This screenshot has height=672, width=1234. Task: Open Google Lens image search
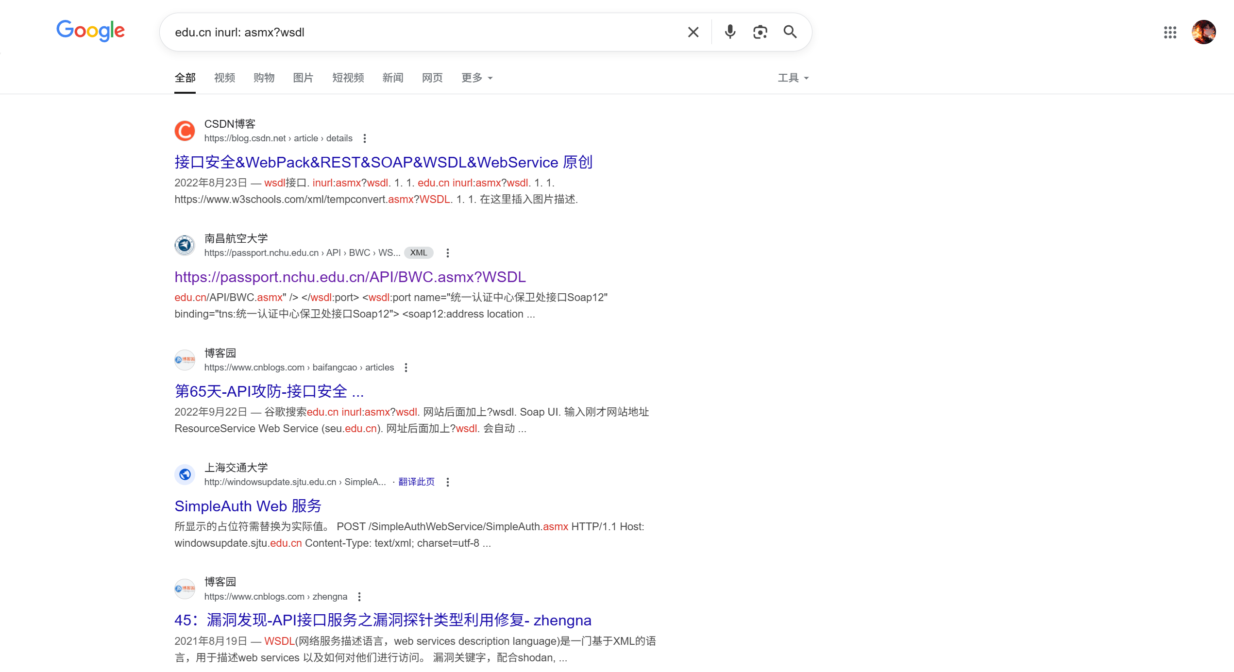[x=760, y=32]
